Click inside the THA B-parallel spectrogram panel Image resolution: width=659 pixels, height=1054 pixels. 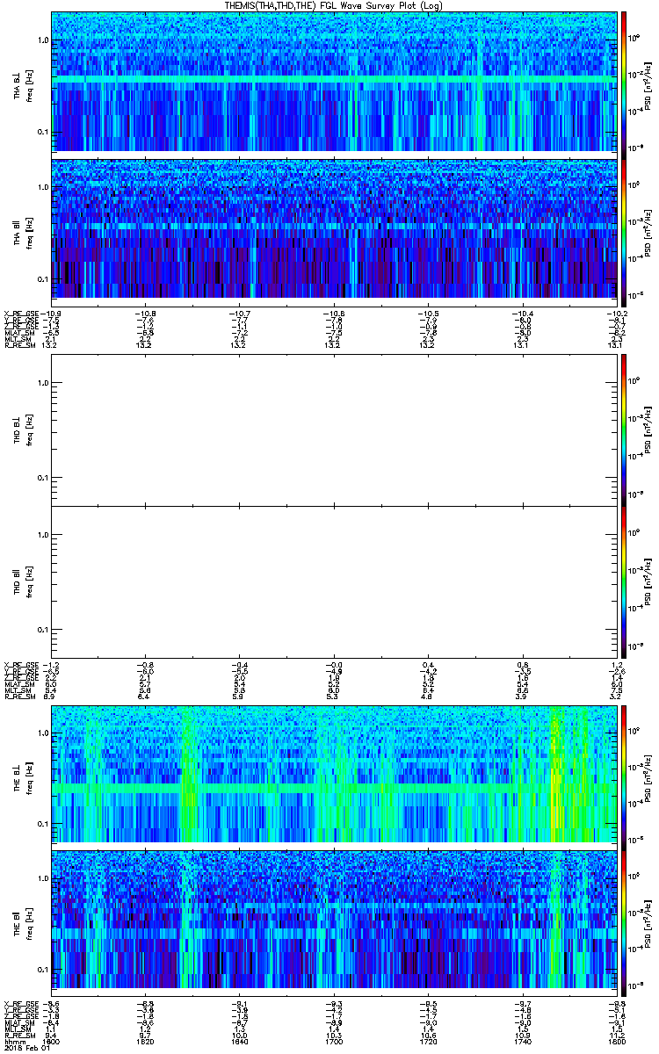[333, 227]
